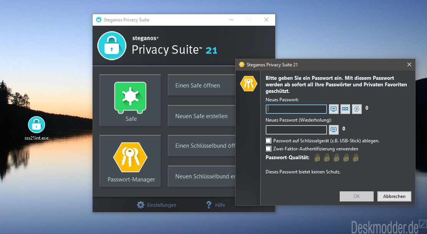Click Neuen Schlüsselbund erstellen button

coord(201,176)
